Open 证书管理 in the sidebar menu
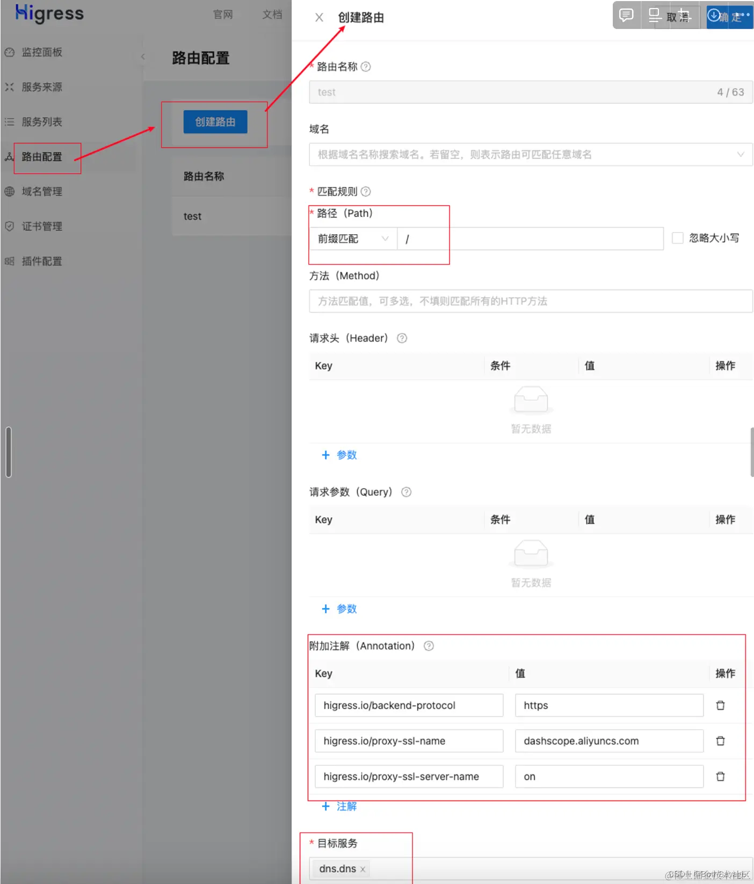 pyautogui.click(x=42, y=226)
